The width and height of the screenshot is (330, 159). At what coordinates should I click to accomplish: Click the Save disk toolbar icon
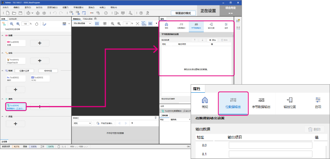(21, 13)
